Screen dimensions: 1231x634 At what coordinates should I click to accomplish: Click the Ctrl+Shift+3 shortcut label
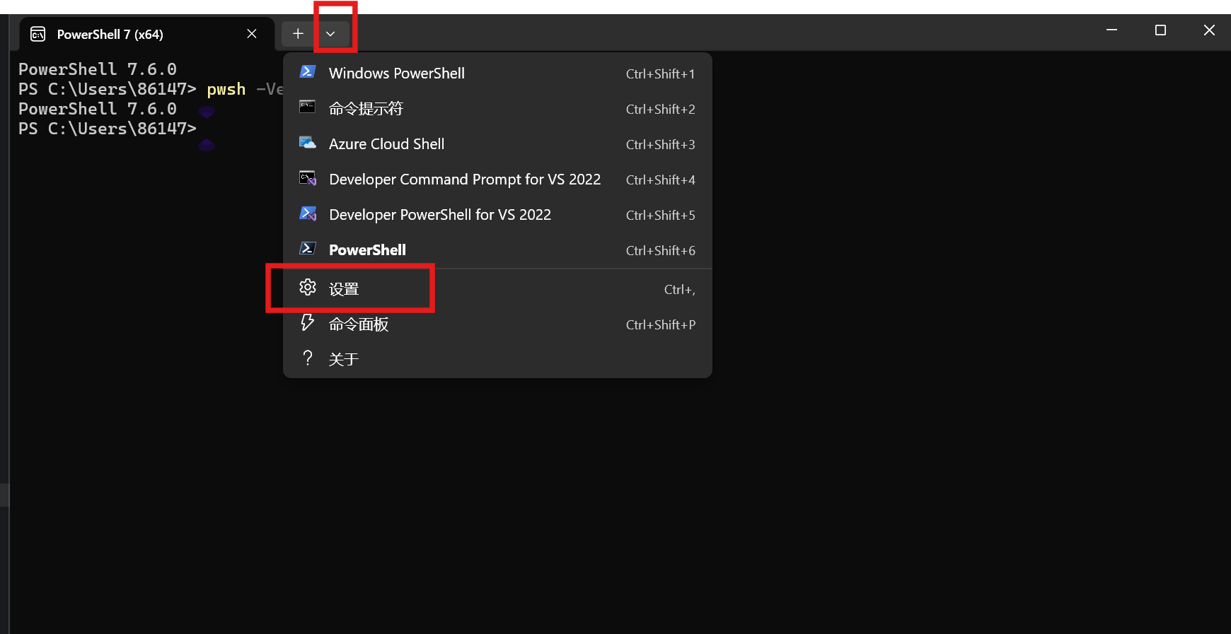click(660, 145)
